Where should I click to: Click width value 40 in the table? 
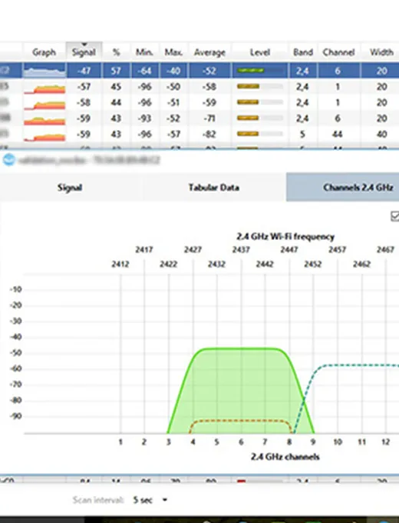(x=381, y=134)
